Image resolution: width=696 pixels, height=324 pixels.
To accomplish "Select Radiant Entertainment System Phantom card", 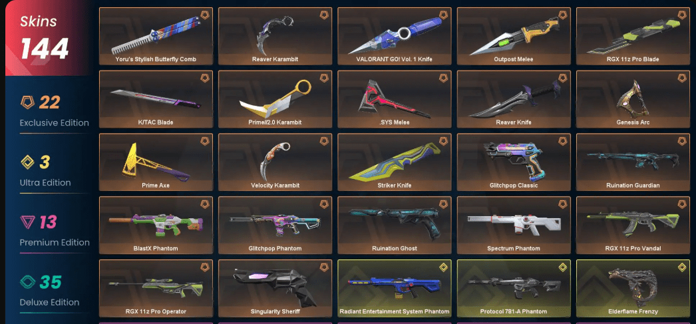I will click(x=395, y=288).
